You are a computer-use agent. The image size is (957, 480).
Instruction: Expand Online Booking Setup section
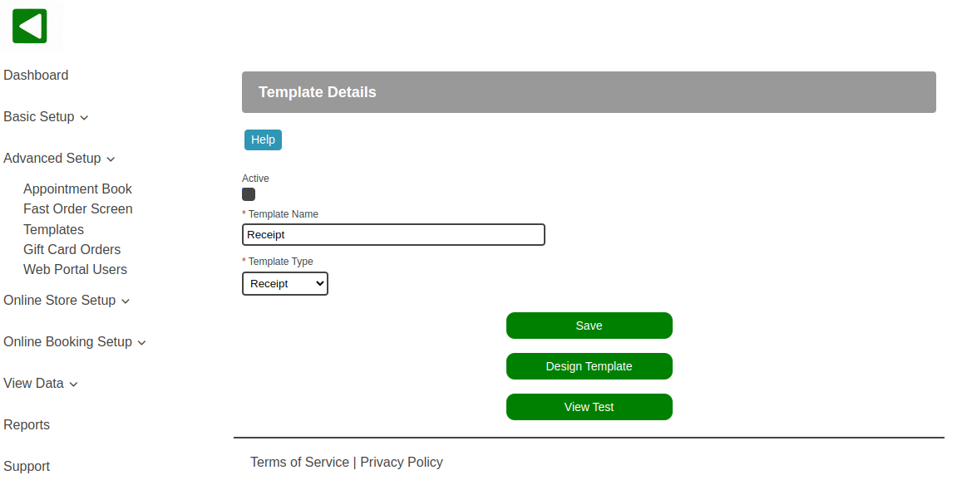pyautogui.click(x=75, y=341)
